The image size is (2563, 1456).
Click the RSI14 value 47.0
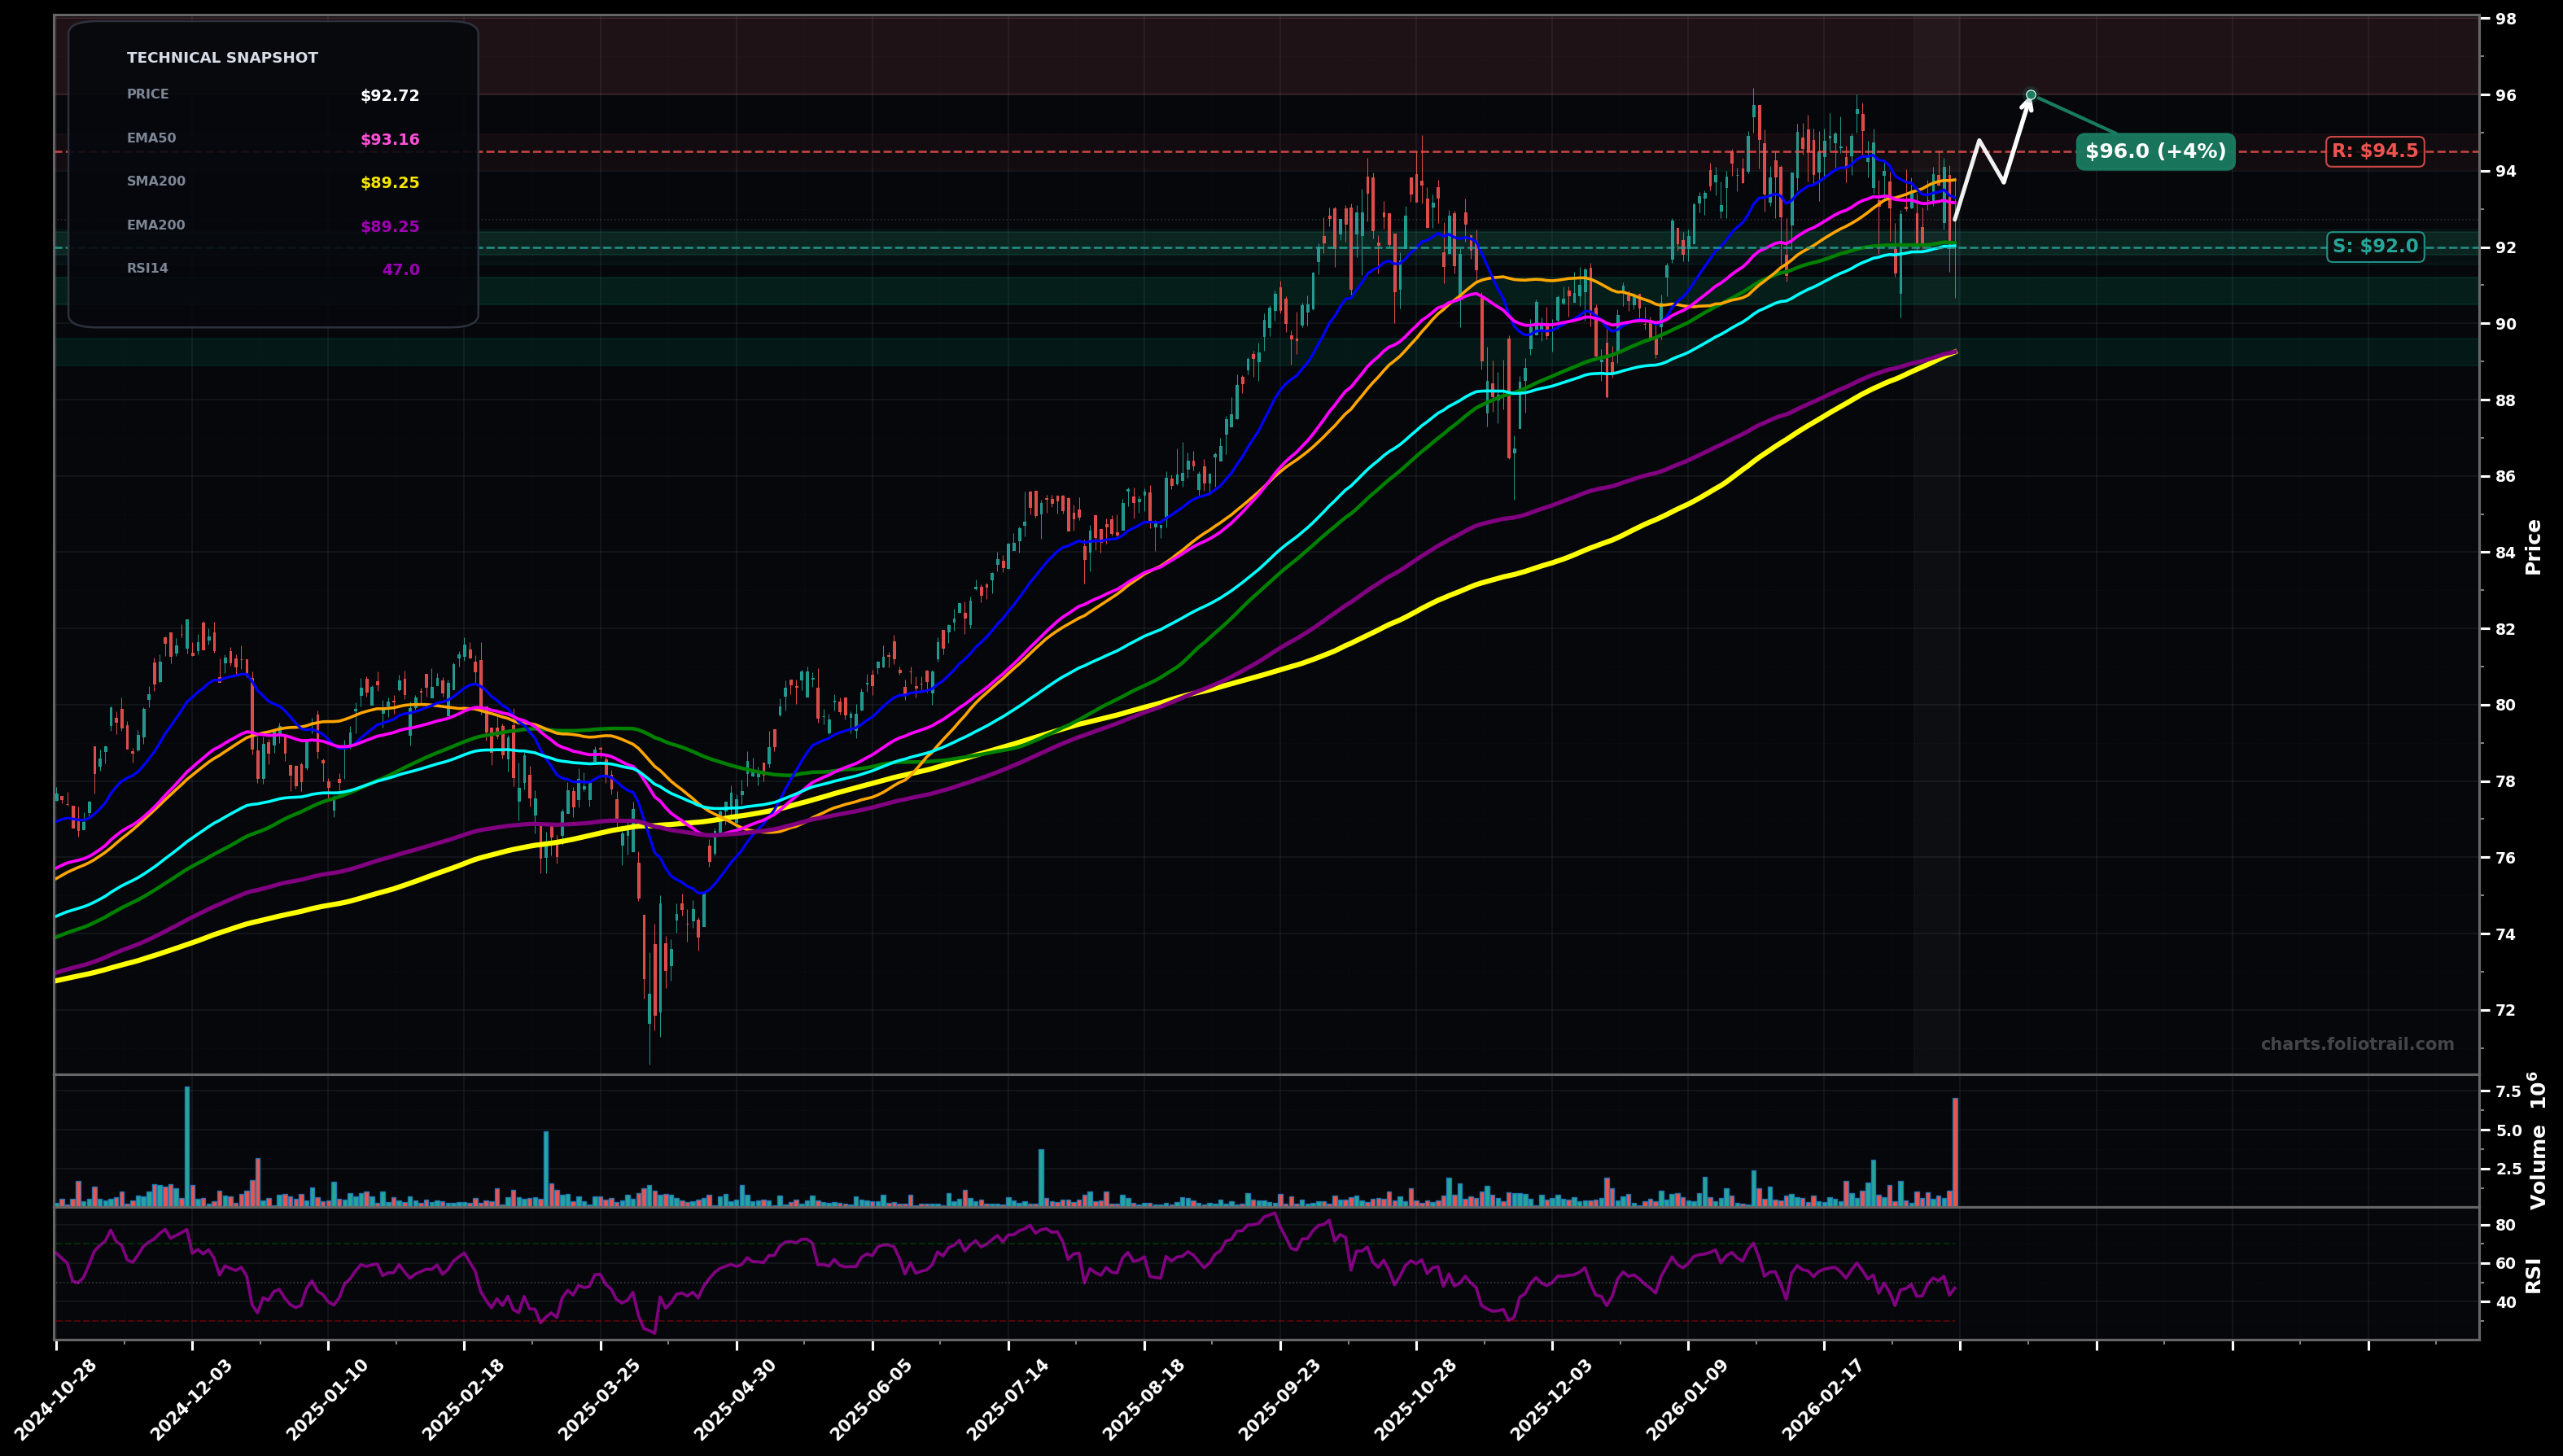click(x=401, y=270)
